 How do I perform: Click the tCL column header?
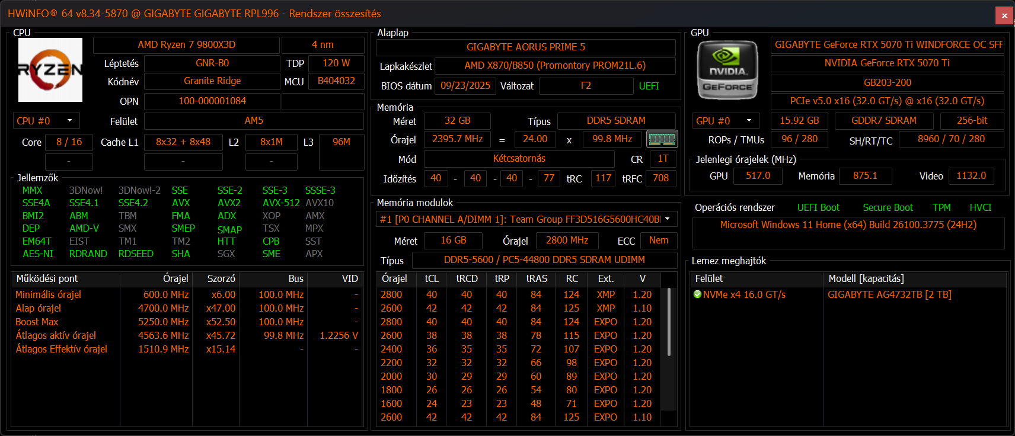pos(432,278)
